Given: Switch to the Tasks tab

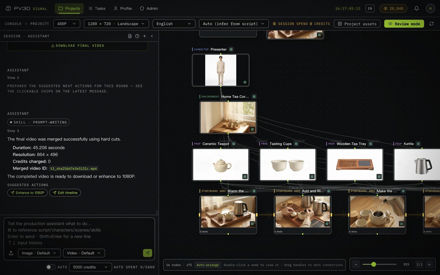Looking at the screenshot, I should (x=97, y=9).
